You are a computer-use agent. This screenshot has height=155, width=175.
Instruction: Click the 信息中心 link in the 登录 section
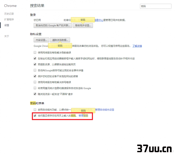pos(99,20)
